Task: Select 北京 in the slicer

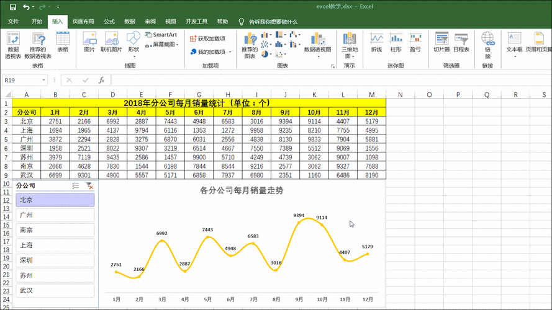Action: coord(55,200)
